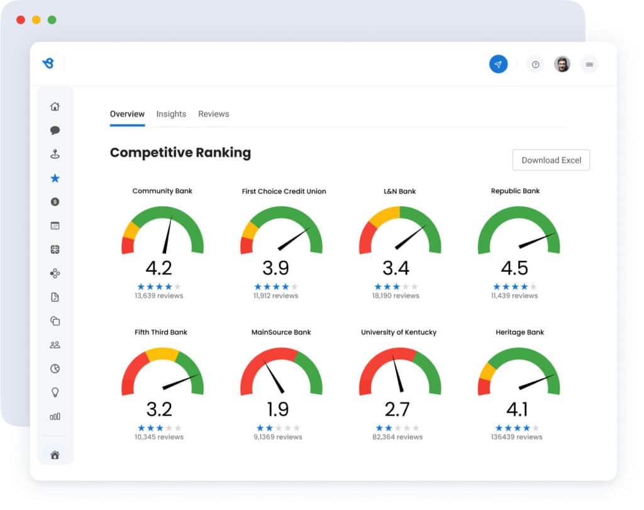Open the people contacts icon
Viewport: 644px width, 510px height.
point(55,345)
